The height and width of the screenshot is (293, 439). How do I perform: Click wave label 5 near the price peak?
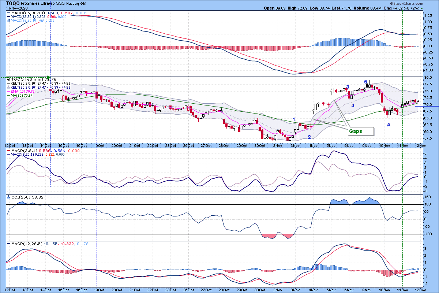tap(365, 81)
